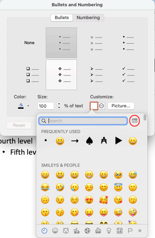Select the Objects lightbulb category icon
155x238 pixels.
[x=109, y=231]
